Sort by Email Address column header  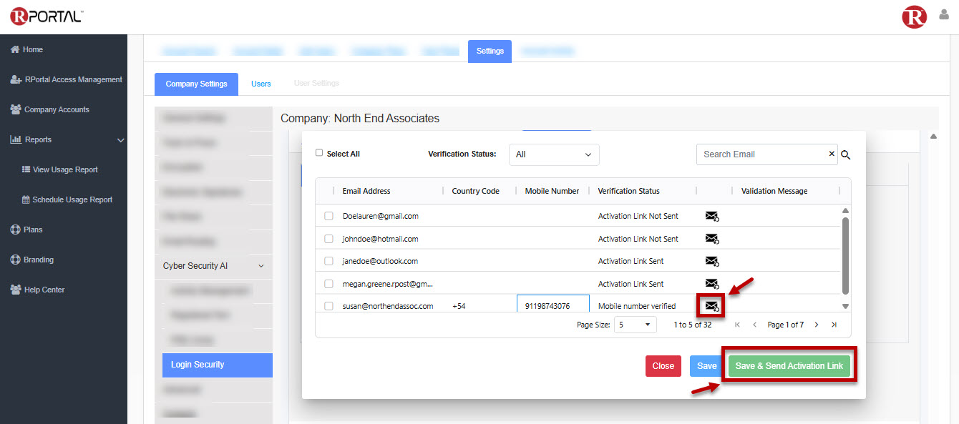(366, 191)
